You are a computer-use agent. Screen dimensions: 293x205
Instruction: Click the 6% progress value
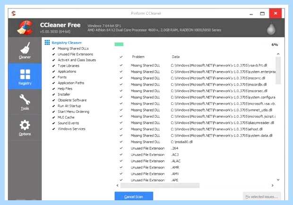[275, 44]
